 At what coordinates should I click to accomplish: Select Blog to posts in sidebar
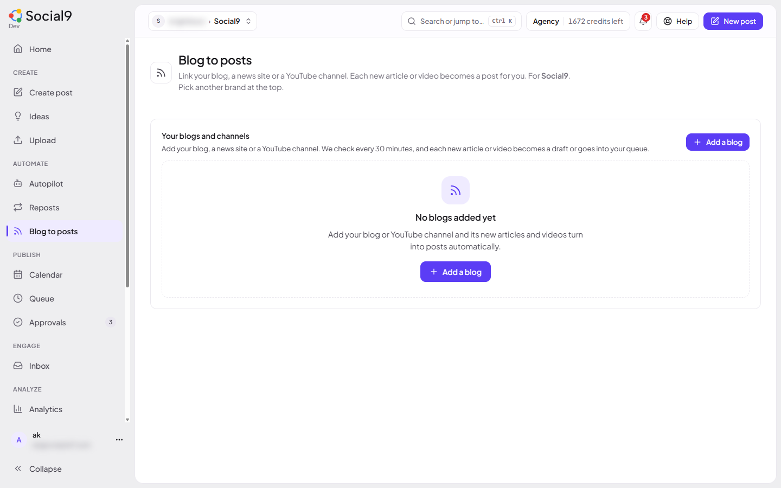[x=65, y=231]
